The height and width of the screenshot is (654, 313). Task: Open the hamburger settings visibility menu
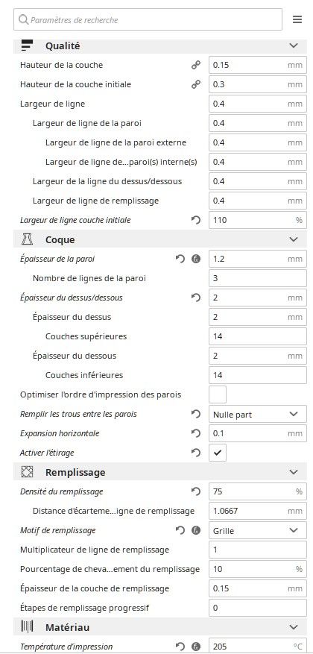point(297,19)
